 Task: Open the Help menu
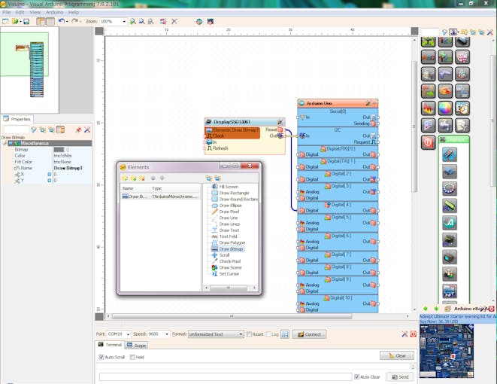click(74, 12)
